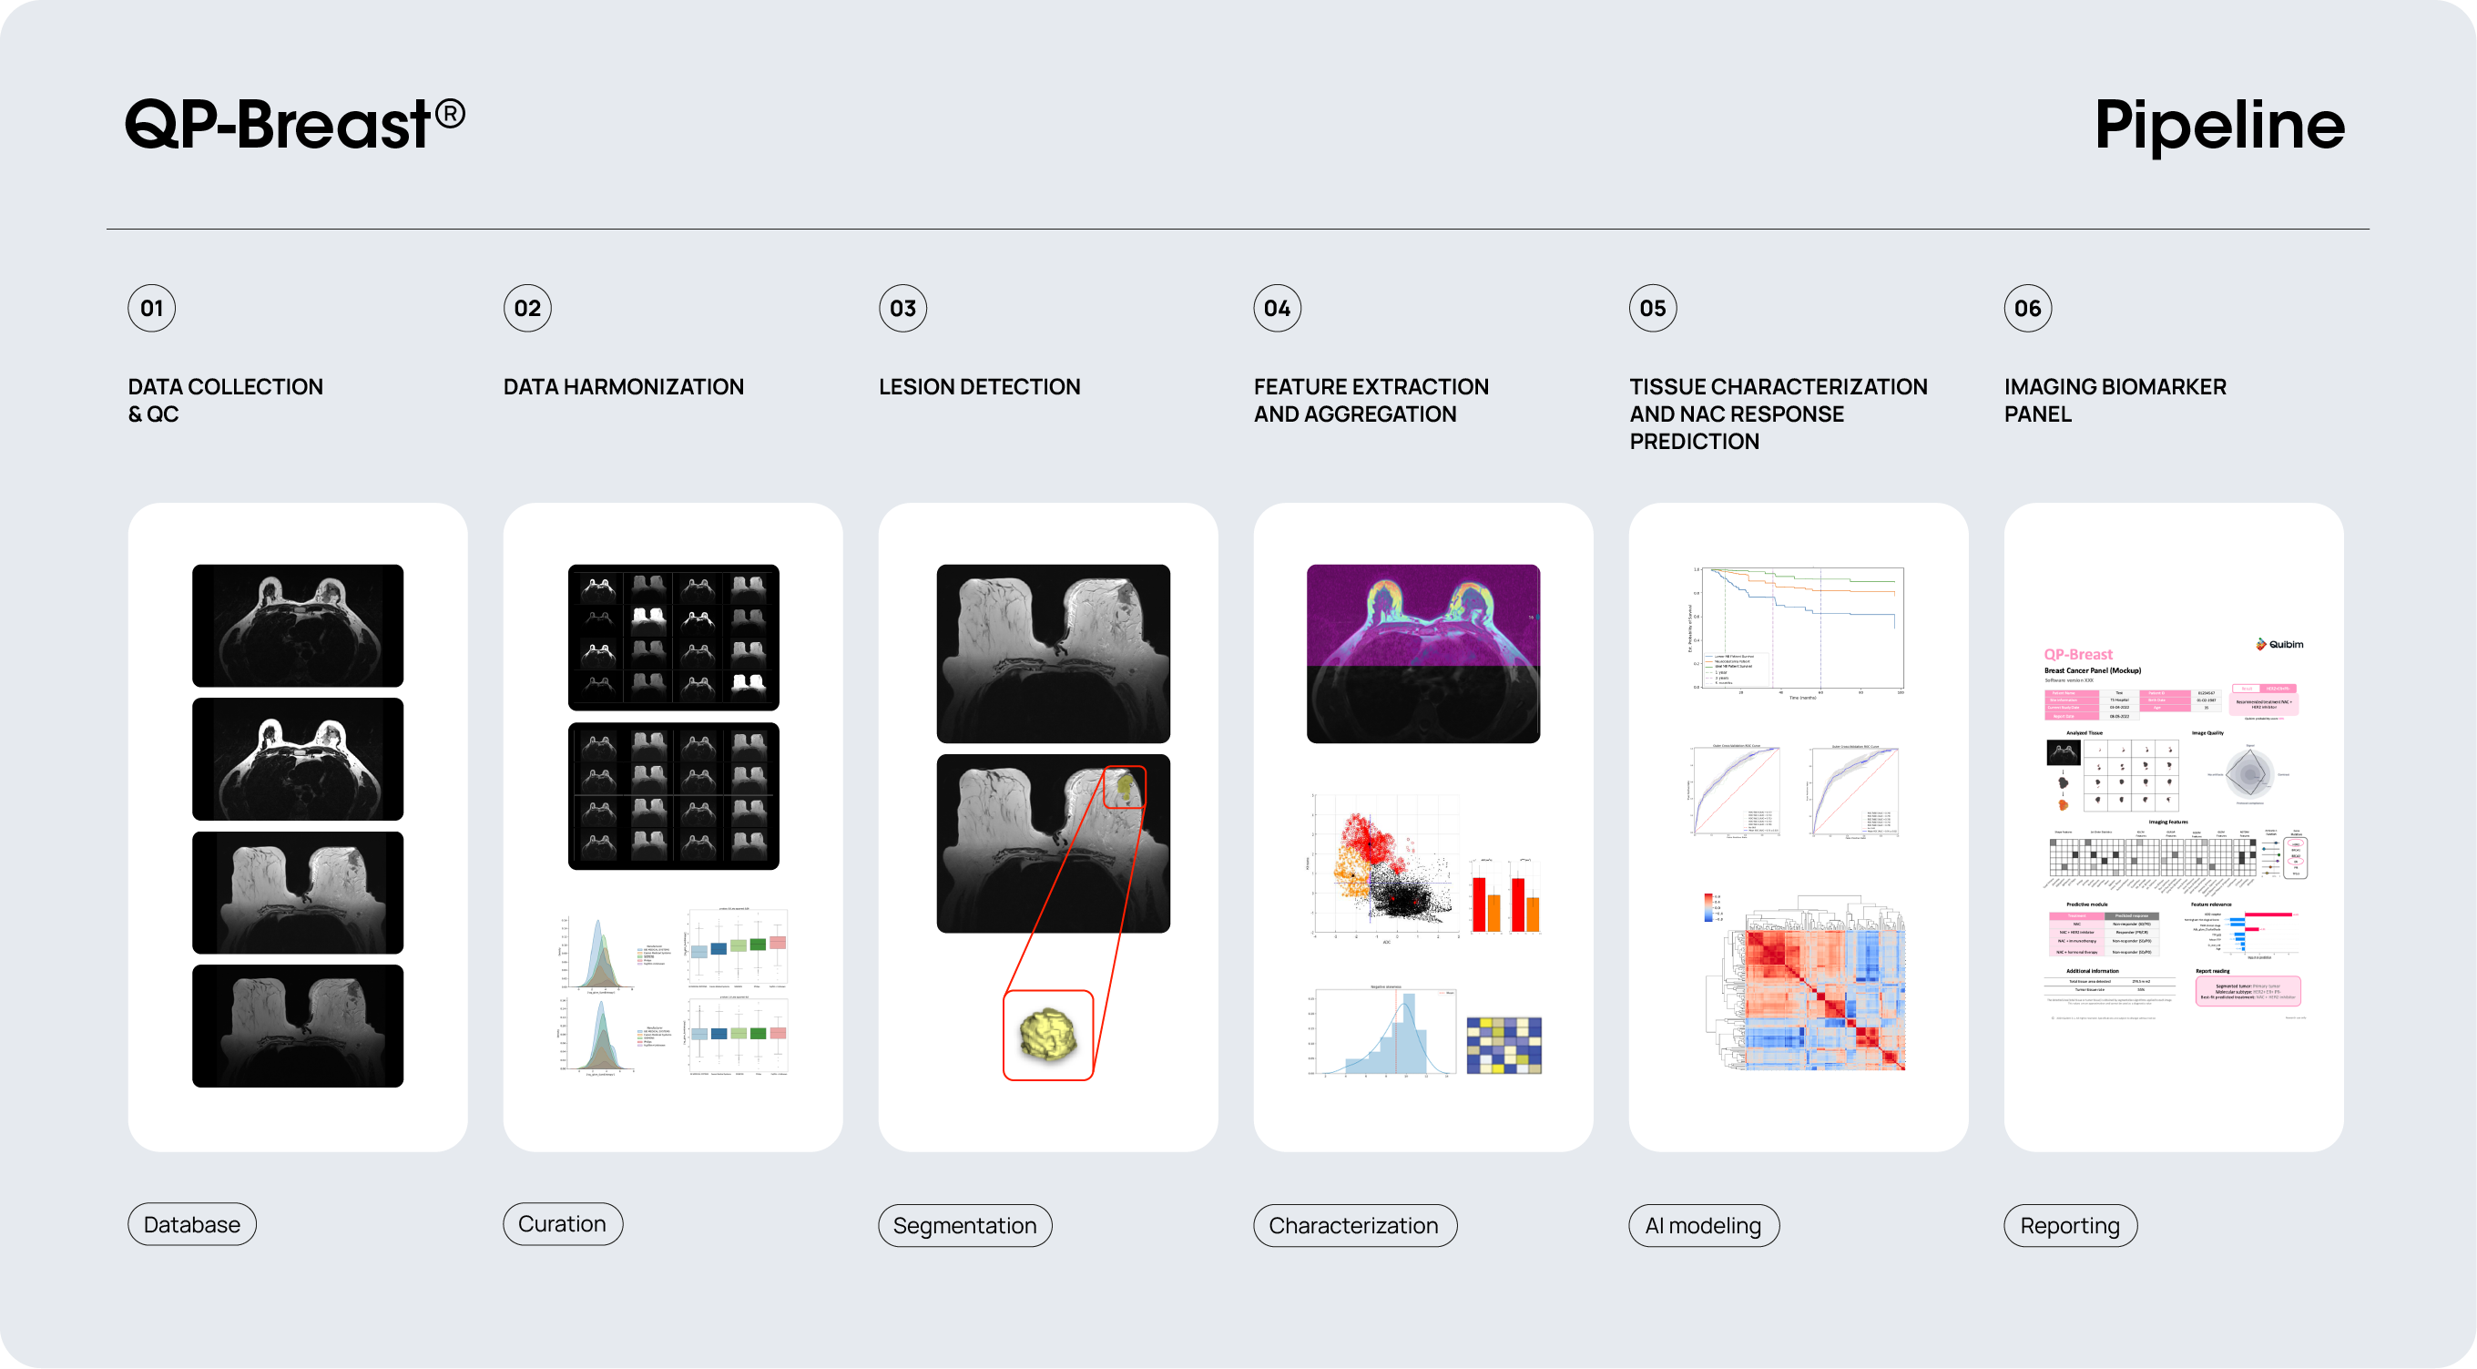Viewport: 2477px width, 1369px height.
Task: Click the QP-Breast title heading
Action: 295,125
